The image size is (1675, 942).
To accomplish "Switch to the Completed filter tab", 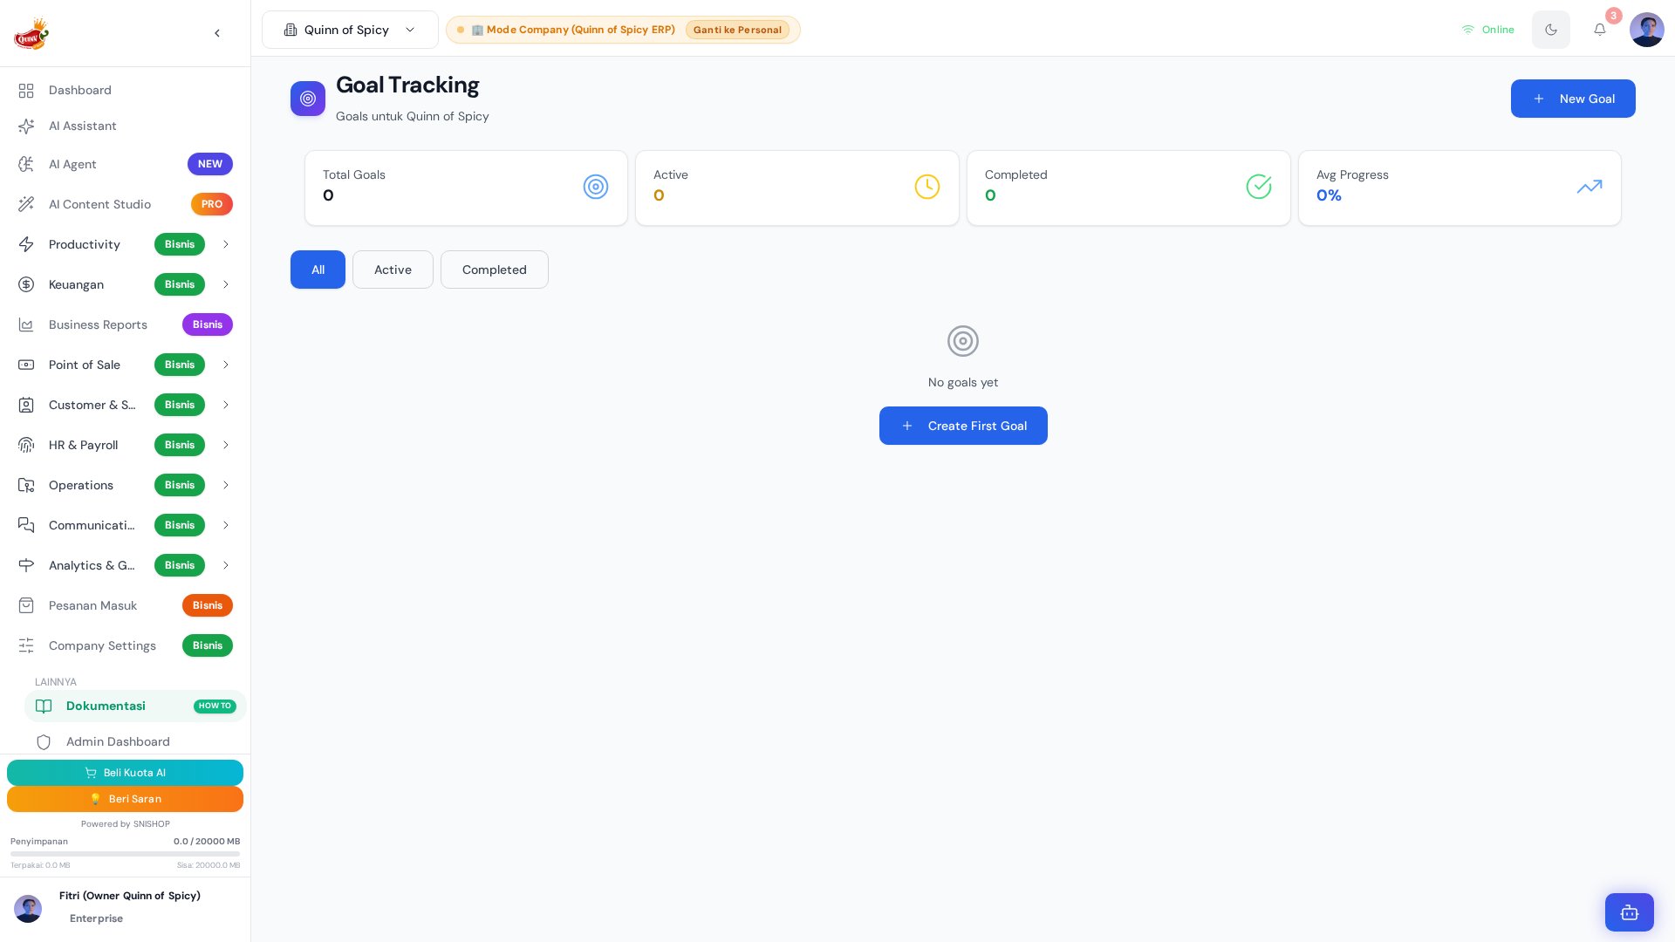I will (495, 270).
